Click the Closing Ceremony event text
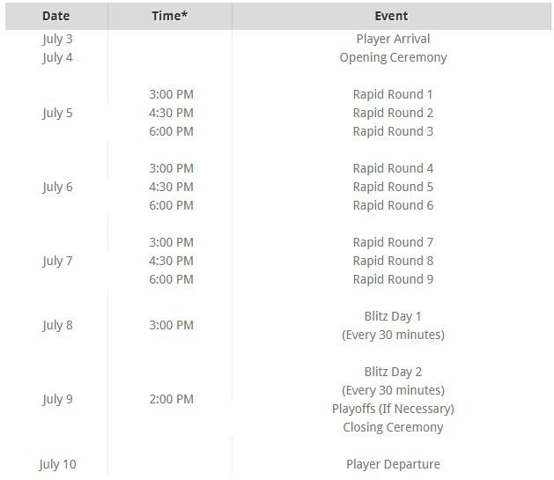The height and width of the screenshot is (480, 554). pos(393,427)
